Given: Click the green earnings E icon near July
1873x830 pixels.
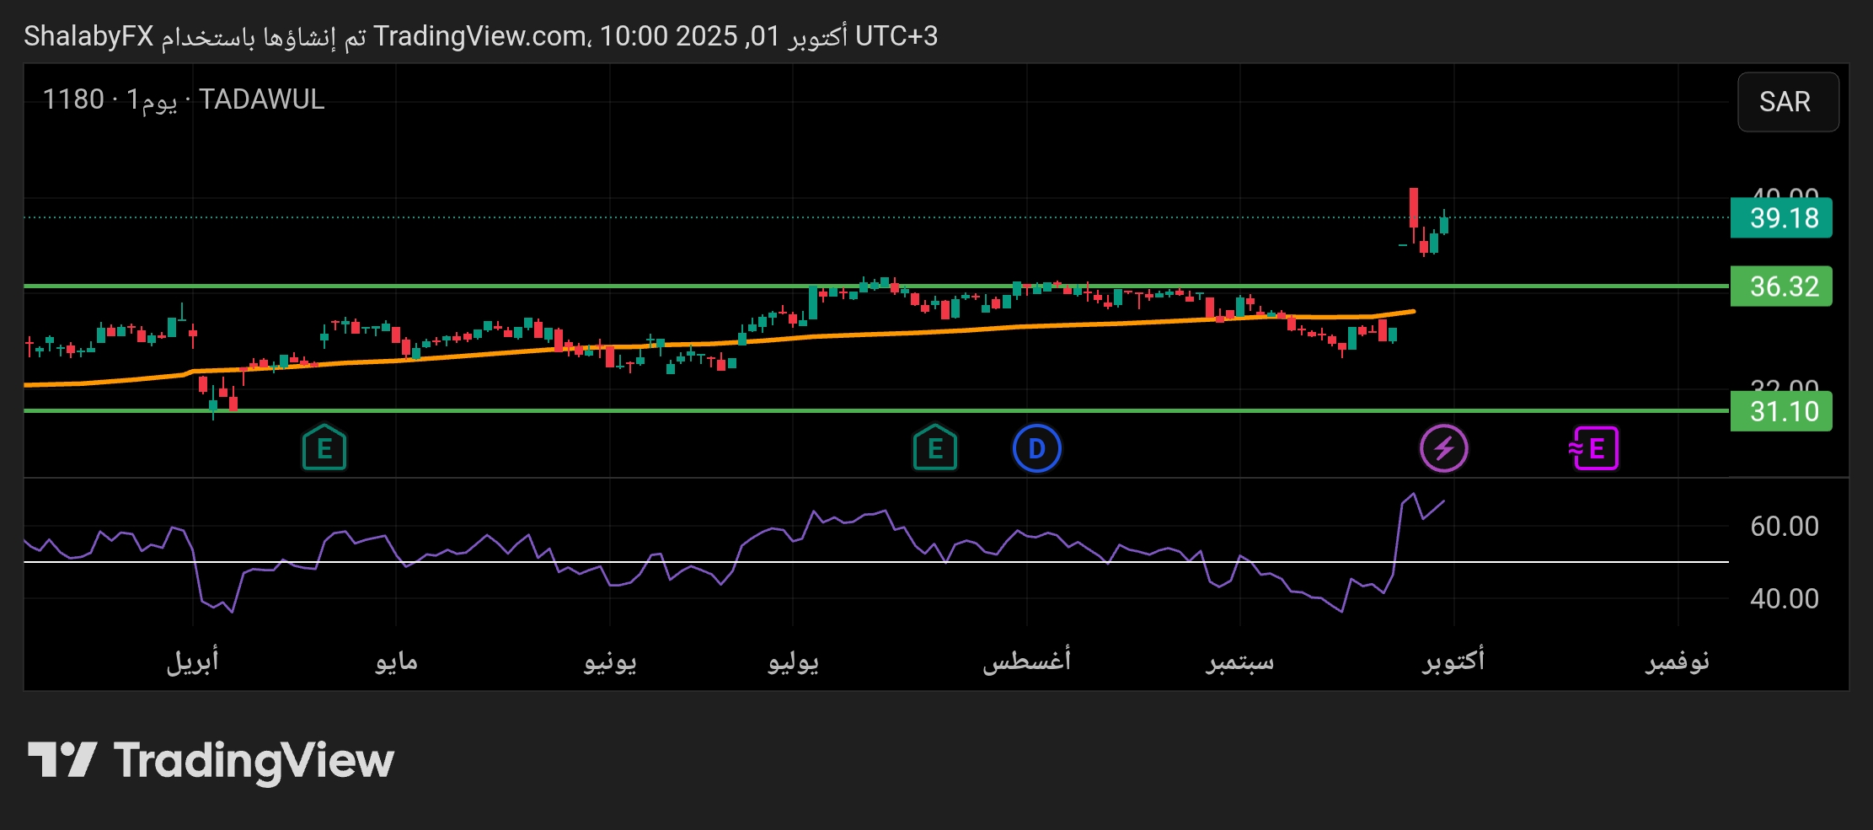Looking at the screenshot, I should 934,448.
